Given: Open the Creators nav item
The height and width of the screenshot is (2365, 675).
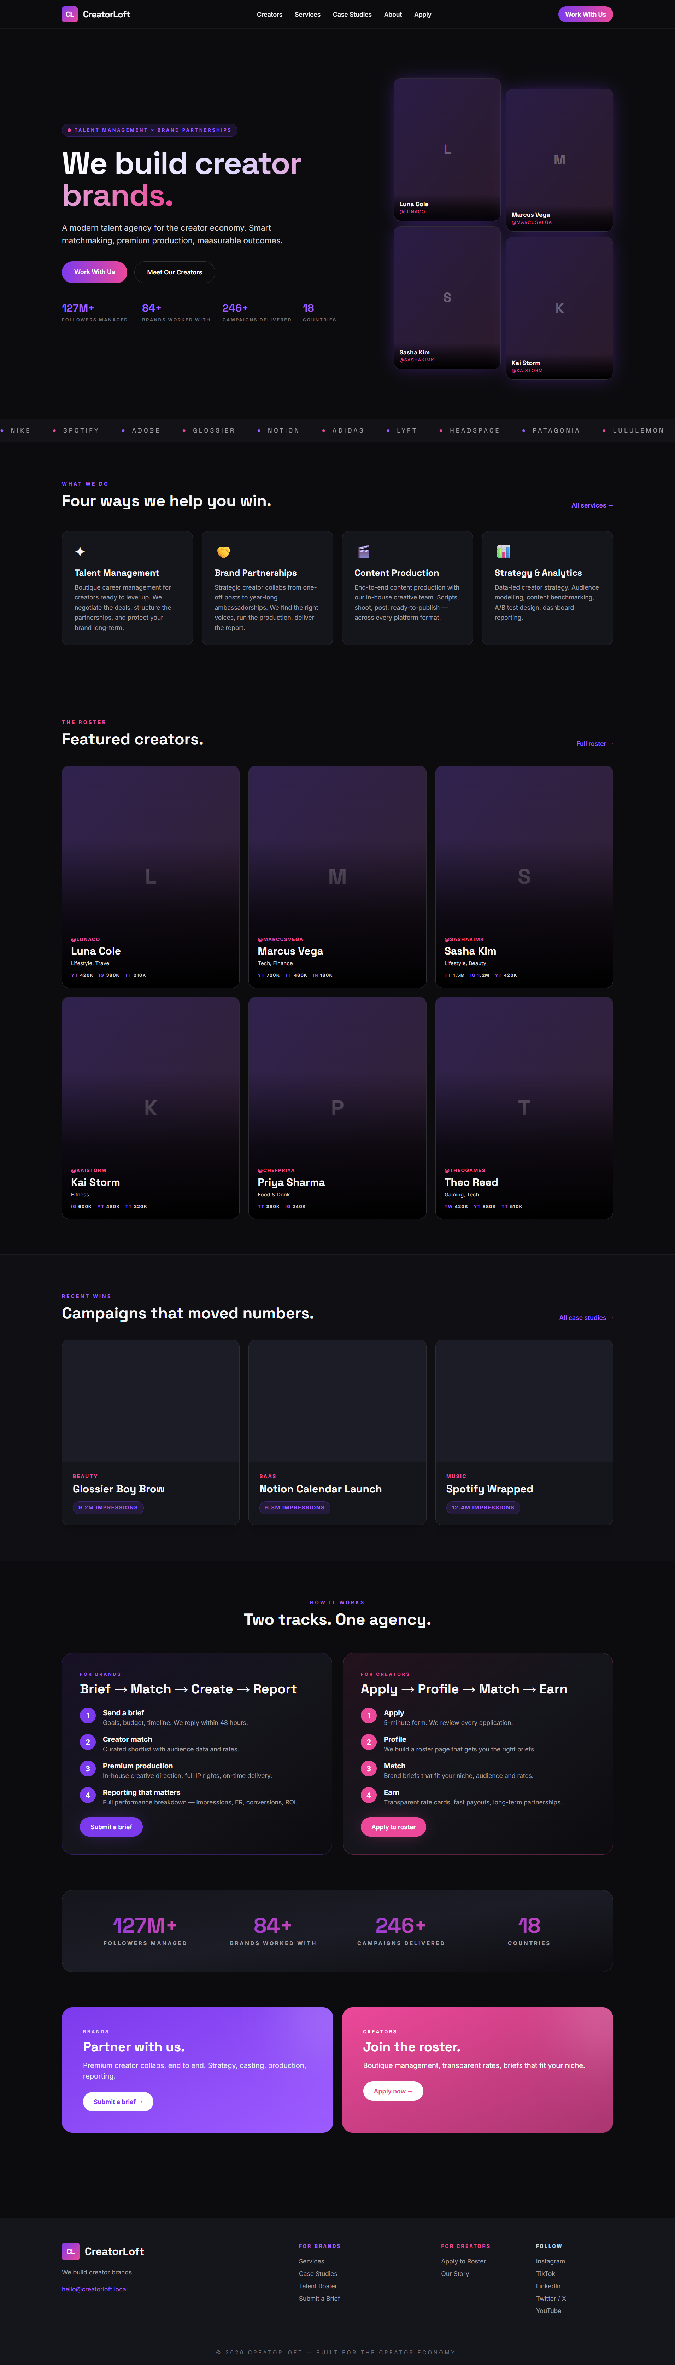Looking at the screenshot, I should [270, 15].
